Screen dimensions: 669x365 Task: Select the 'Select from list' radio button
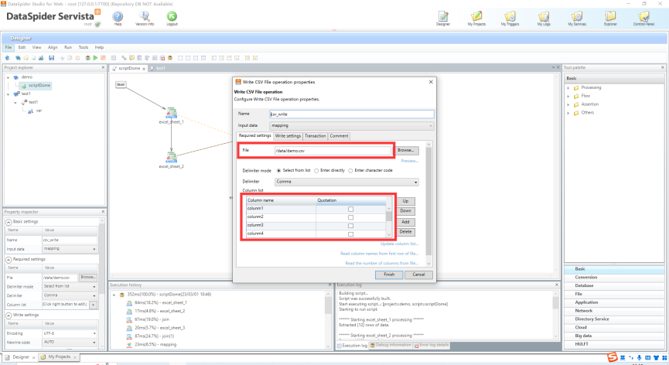278,171
